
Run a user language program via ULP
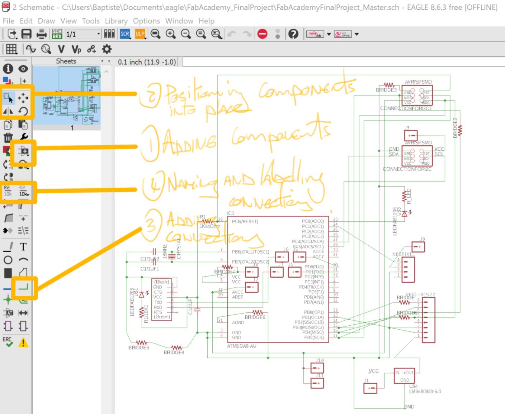click(x=140, y=34)
